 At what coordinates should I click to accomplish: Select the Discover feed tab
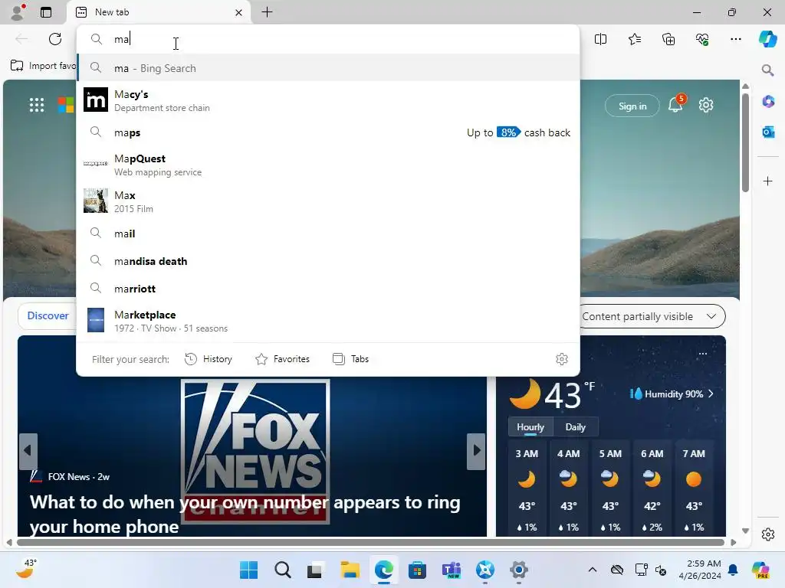48,316
